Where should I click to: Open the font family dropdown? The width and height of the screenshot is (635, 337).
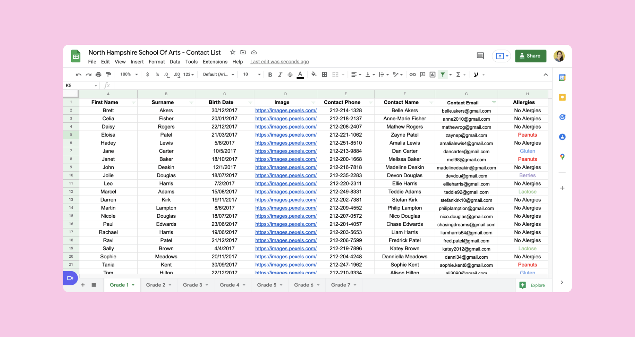pyautogui.click(x=218, y=75)
